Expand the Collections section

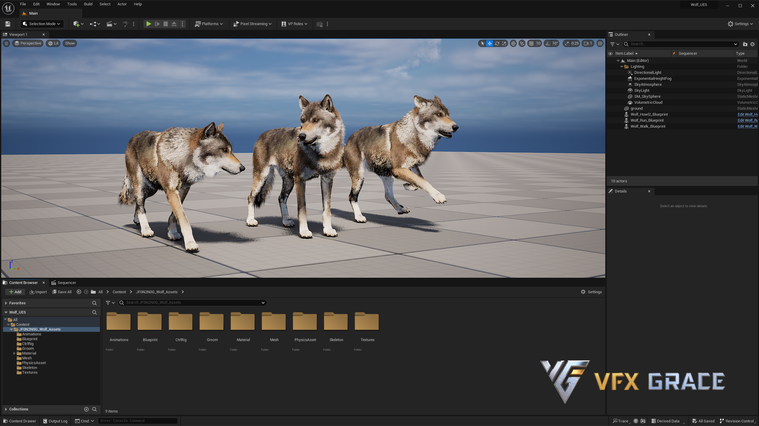tap(6, 409)
